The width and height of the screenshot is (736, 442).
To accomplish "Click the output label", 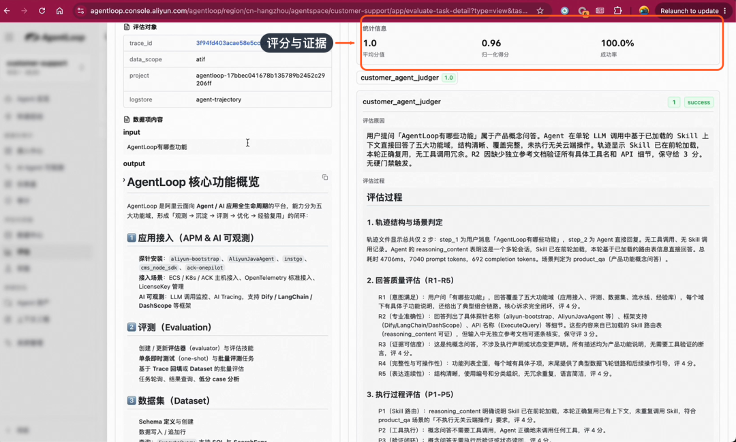I will pos(134,163).
